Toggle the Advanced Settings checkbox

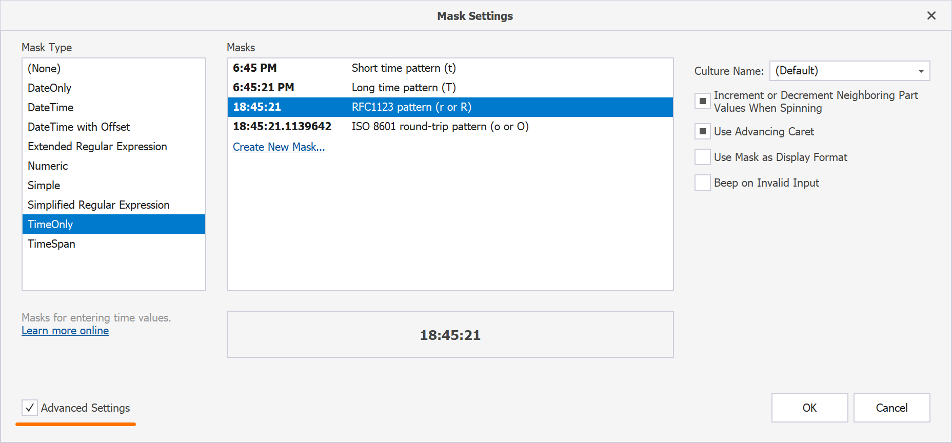pyautogui.click(x=30, y=408)
